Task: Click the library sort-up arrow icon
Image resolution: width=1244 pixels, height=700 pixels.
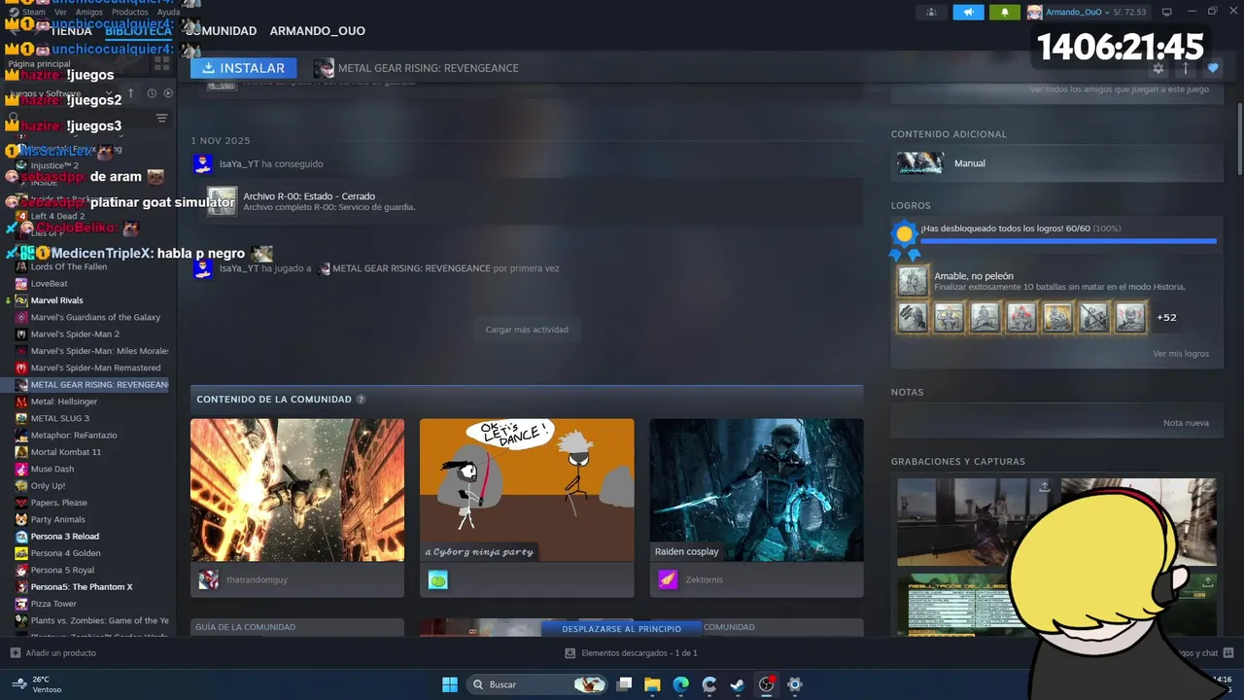Action: click(x=131, y=93)
